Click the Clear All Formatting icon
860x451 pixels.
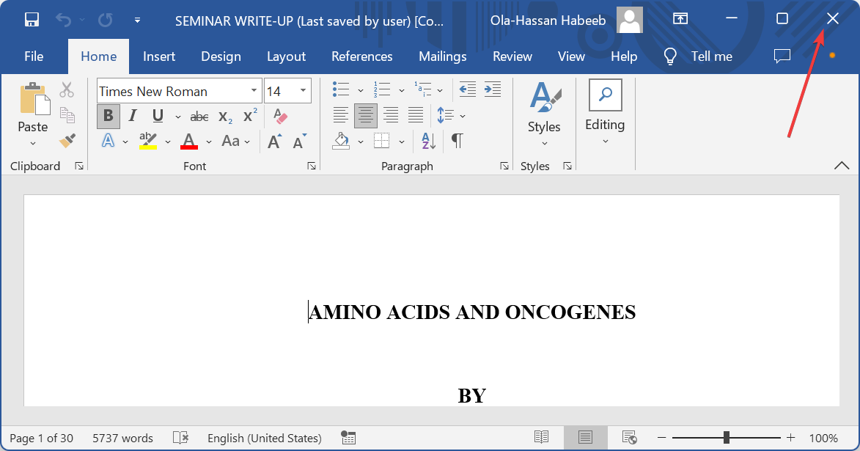point(282,115)
